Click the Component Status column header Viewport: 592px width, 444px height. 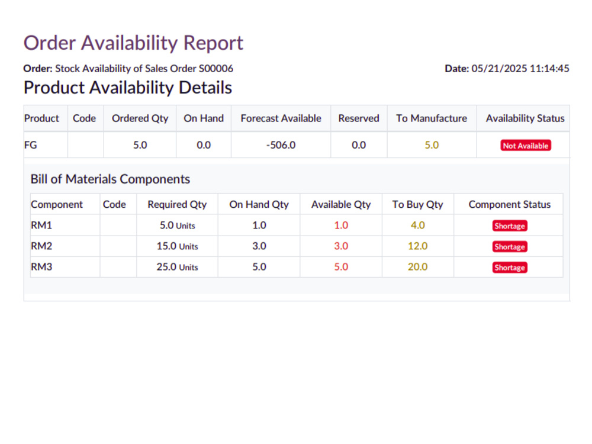click(x=510, y=205)
